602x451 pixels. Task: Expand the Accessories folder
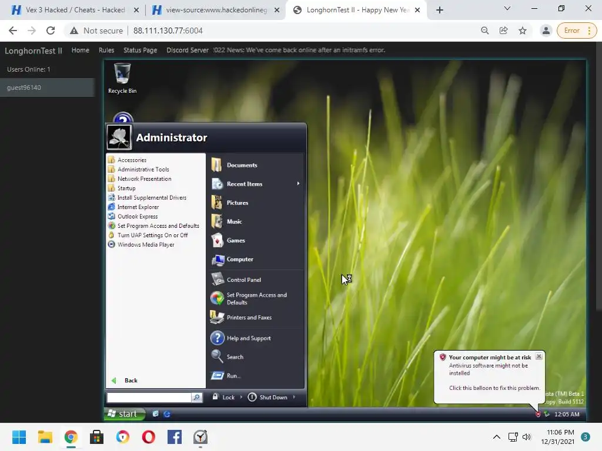[x=132, y=160]
